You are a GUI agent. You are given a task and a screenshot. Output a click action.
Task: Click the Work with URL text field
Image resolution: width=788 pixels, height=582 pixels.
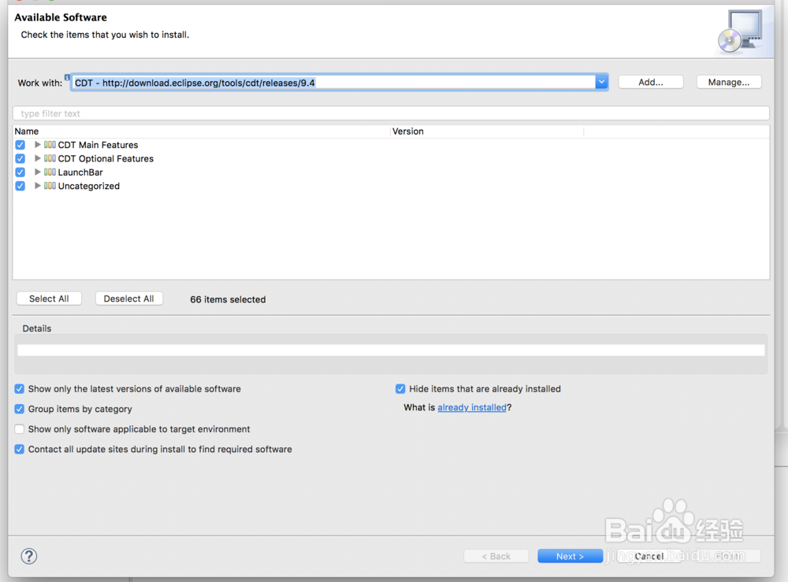click(x=333, y=83)
